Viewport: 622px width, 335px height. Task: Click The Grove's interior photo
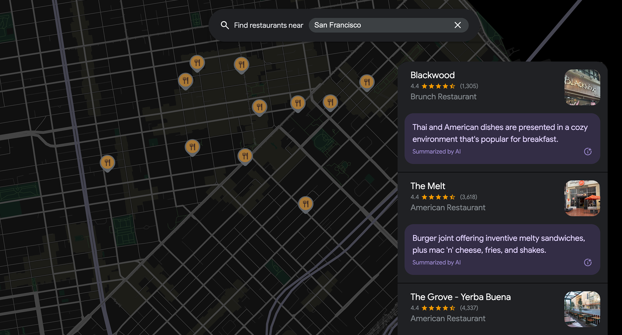[582, 309]
